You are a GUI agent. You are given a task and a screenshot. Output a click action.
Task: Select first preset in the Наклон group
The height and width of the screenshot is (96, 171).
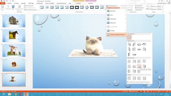tap(129, 78)
